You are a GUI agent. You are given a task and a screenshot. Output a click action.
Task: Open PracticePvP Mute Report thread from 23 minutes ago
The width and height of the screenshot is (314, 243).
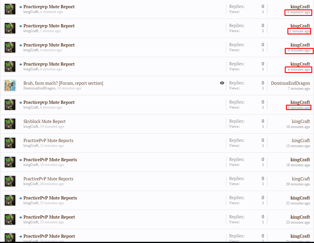pyautogui.click(x=49, y=217)
